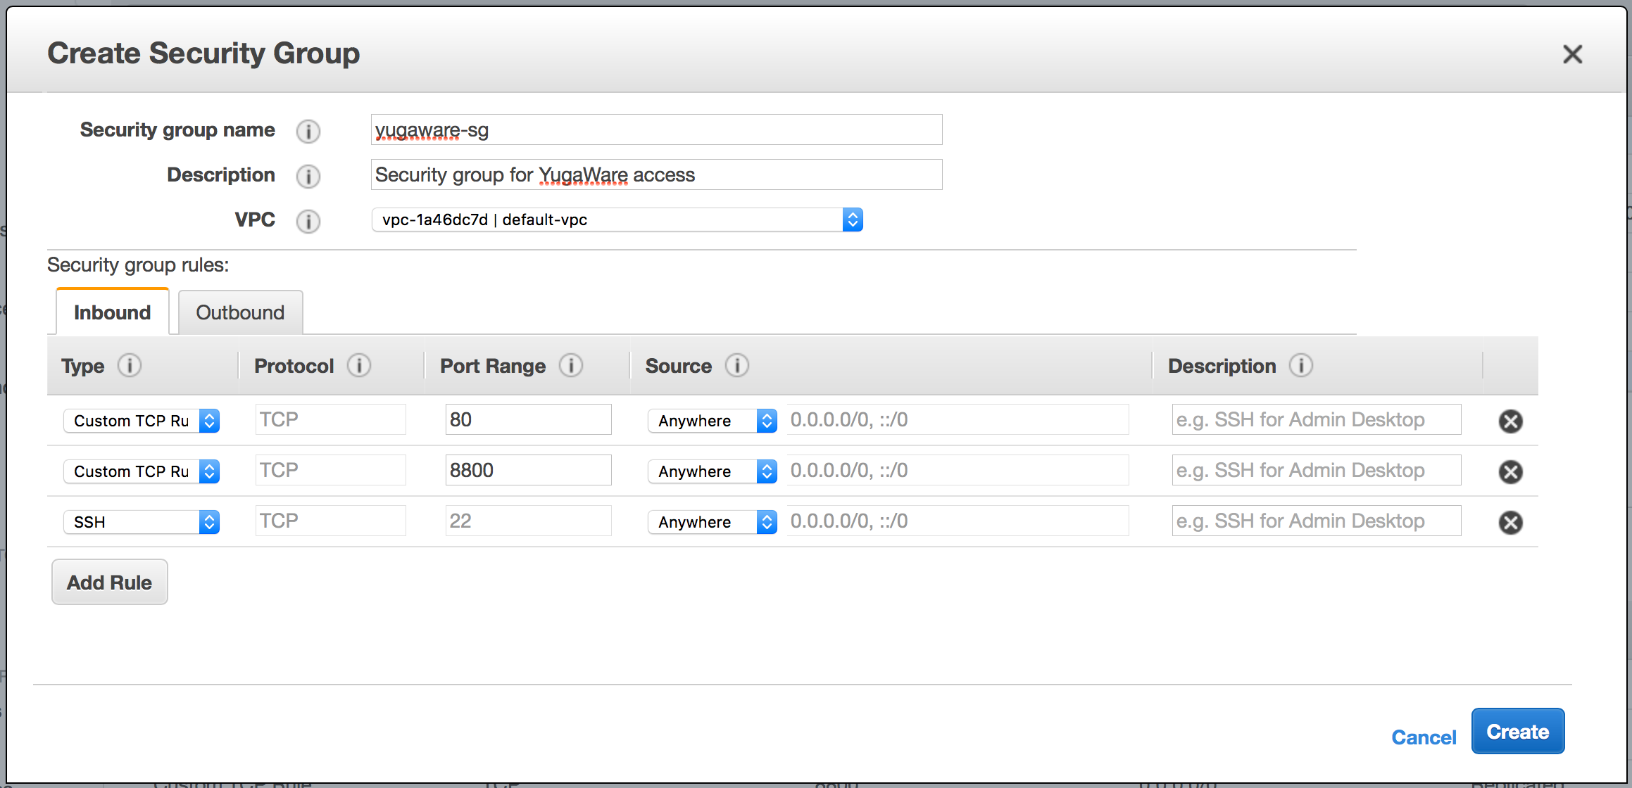Click the Description column header info icon
The image size is (1632, 788).
tap(1302, 366)
